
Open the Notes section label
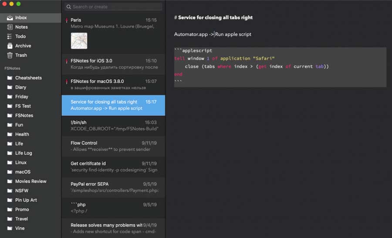pos(21,27)
